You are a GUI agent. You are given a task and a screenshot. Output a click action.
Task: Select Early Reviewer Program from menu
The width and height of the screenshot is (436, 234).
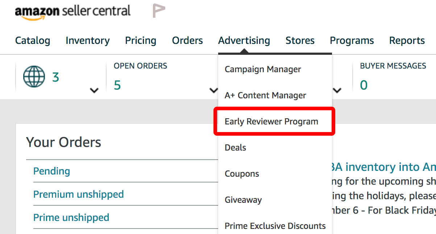tap(271, 122)
